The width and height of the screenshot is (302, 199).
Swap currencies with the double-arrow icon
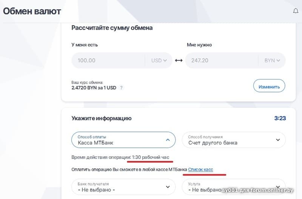coord(179,60)
